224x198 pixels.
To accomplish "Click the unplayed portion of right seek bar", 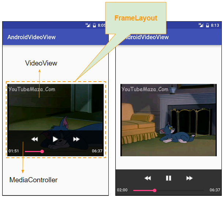I will point(180,190).
